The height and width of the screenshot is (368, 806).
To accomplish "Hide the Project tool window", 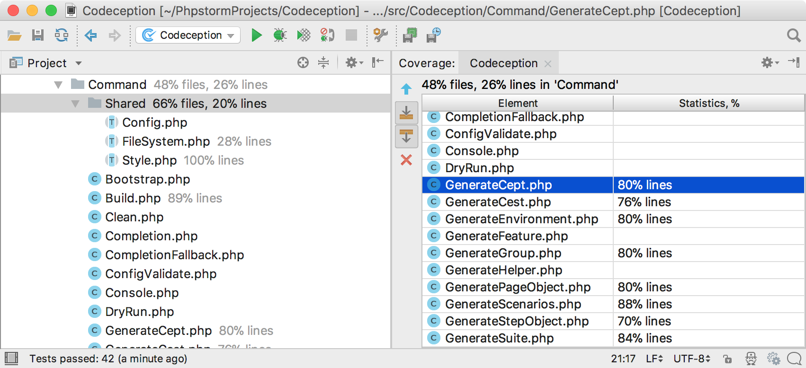I will click(378, 62).
